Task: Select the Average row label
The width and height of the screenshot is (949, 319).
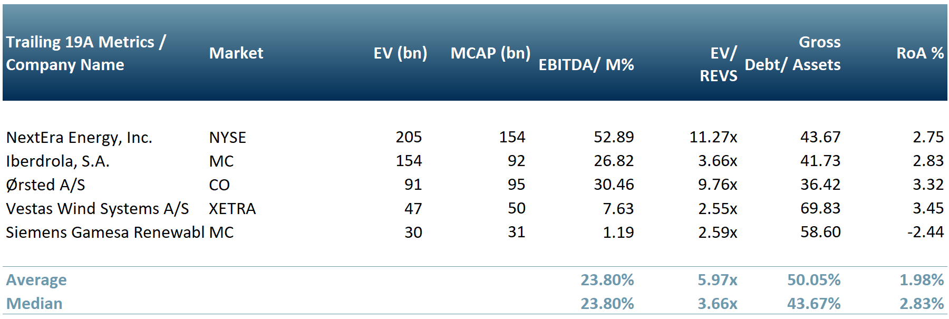Action: coord(36,280)
